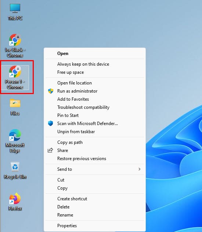Click the Defender shield icon in menu
The height and width of the screenshot is (232, 202).
tap(51, 123)
